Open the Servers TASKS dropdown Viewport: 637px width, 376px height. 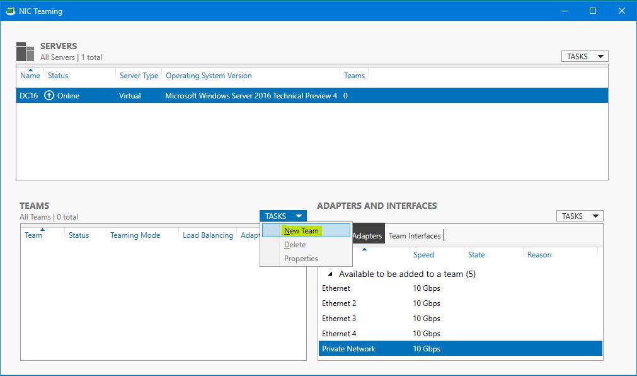[585, 57]
